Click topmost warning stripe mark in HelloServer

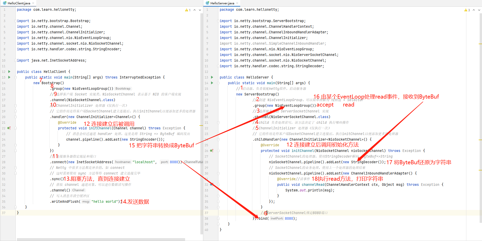[480, 44]
